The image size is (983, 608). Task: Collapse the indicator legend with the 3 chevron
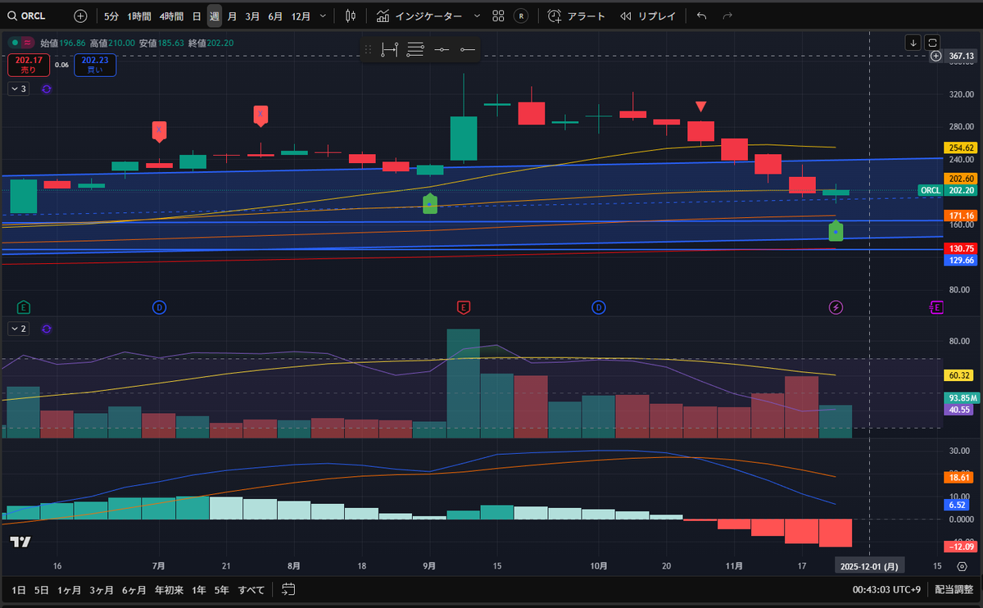point(16,88)
